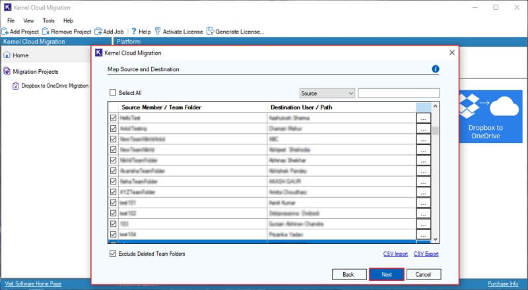Select the Priyanka Yadav destination cell

pyautogui.click(x=341, y=235)
